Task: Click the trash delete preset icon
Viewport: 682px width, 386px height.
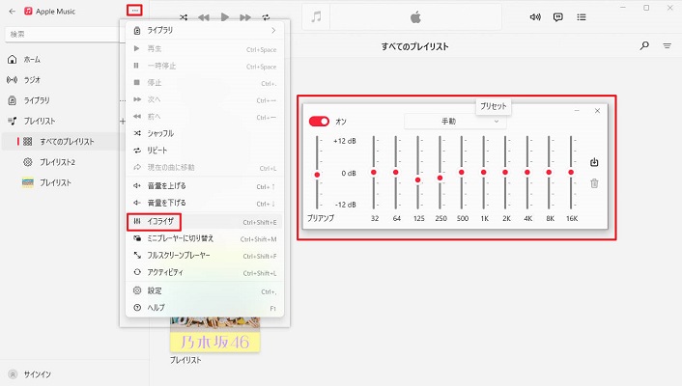Action: pos(594,183)
